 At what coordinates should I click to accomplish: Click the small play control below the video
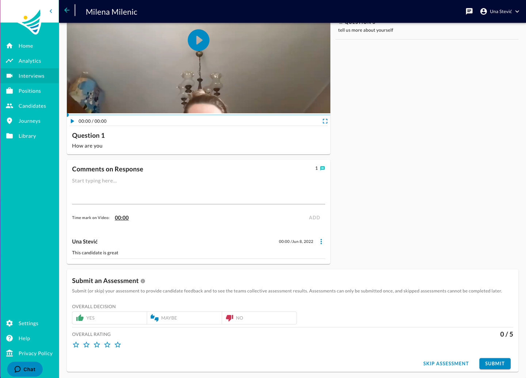[x=72, y=121]
